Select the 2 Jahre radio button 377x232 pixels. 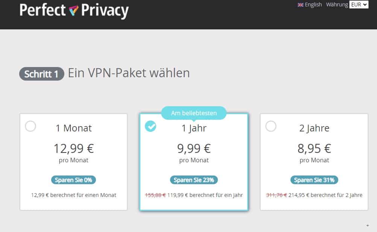click(x=271, y=126)
